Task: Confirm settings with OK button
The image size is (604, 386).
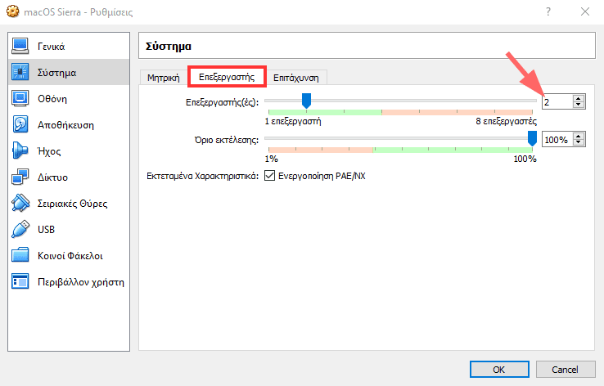Action: coord(499,370)
